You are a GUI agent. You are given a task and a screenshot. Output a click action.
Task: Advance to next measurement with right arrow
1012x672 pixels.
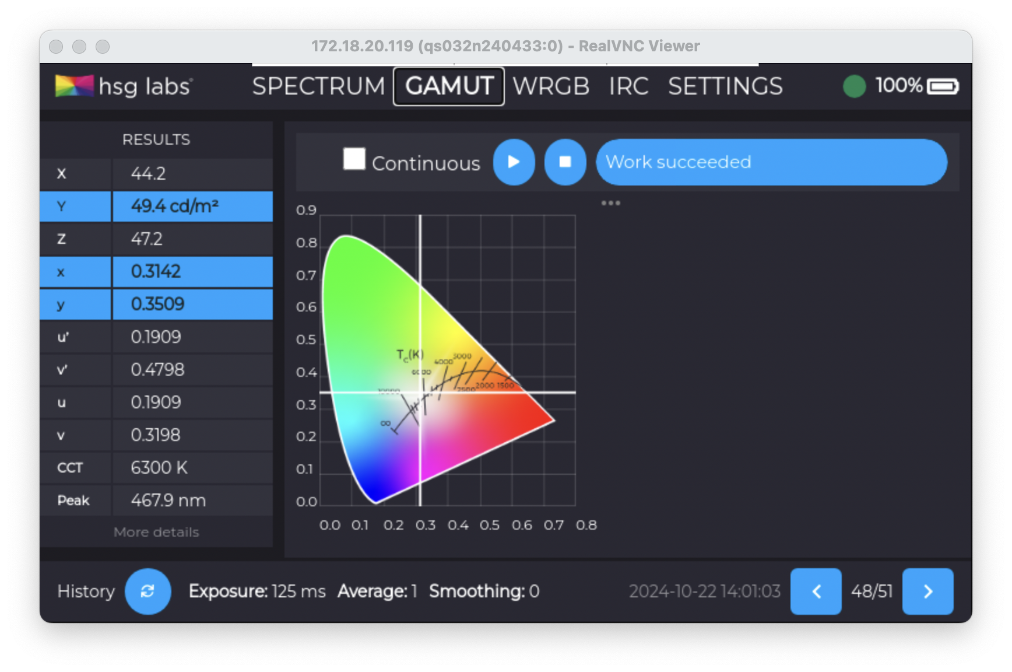point(927,591)
